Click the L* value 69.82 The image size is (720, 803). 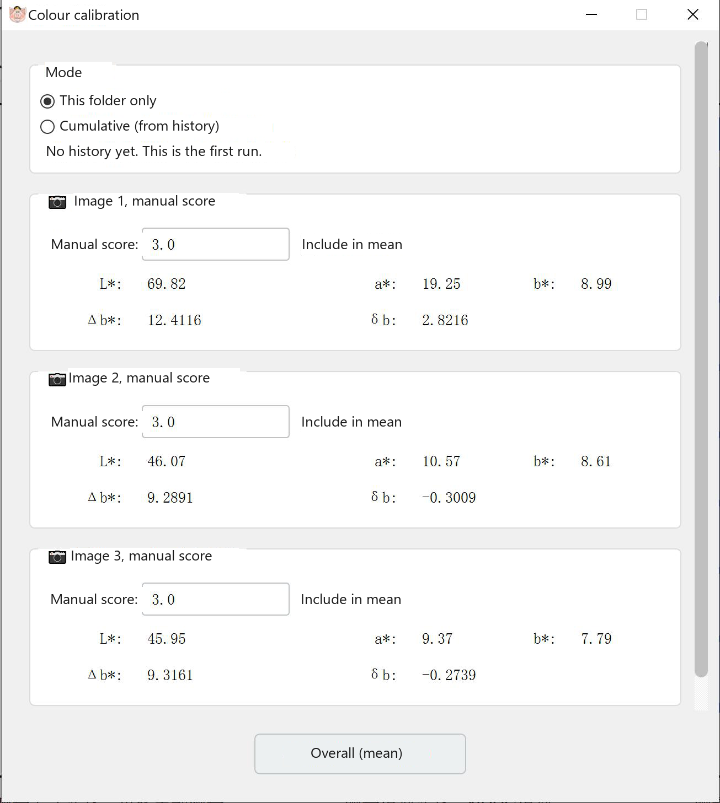point(167,284)
